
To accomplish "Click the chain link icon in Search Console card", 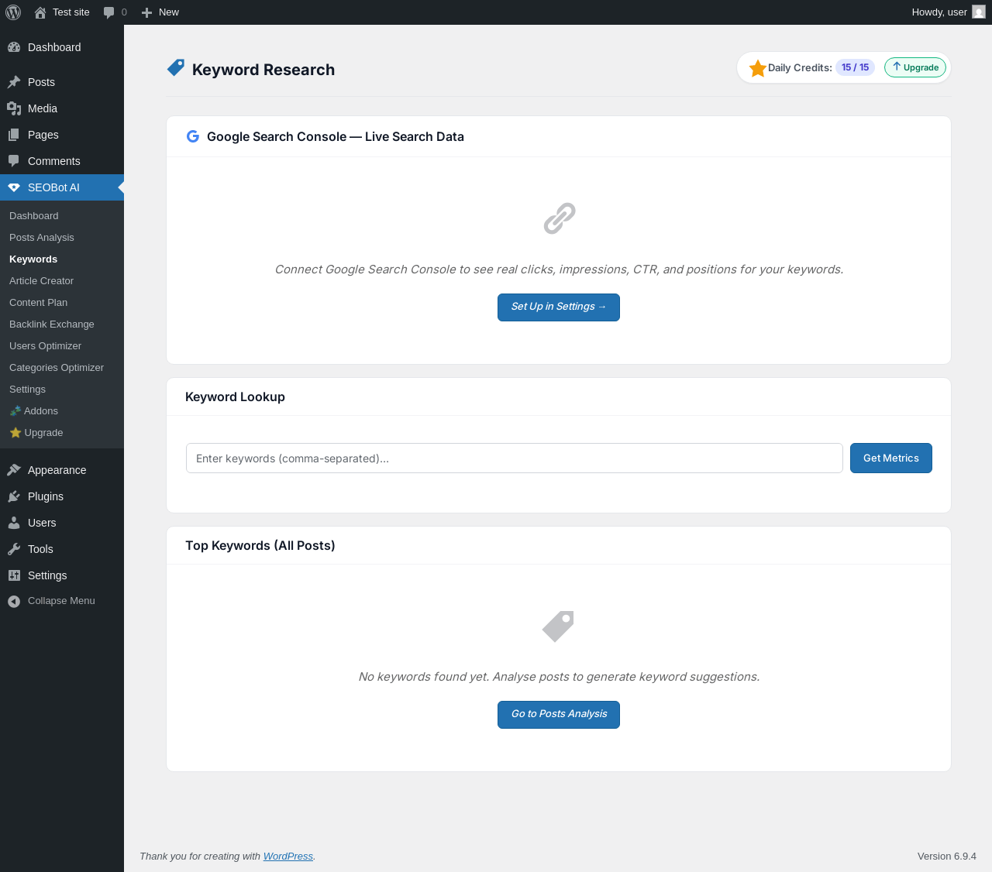I will point(559,218).
